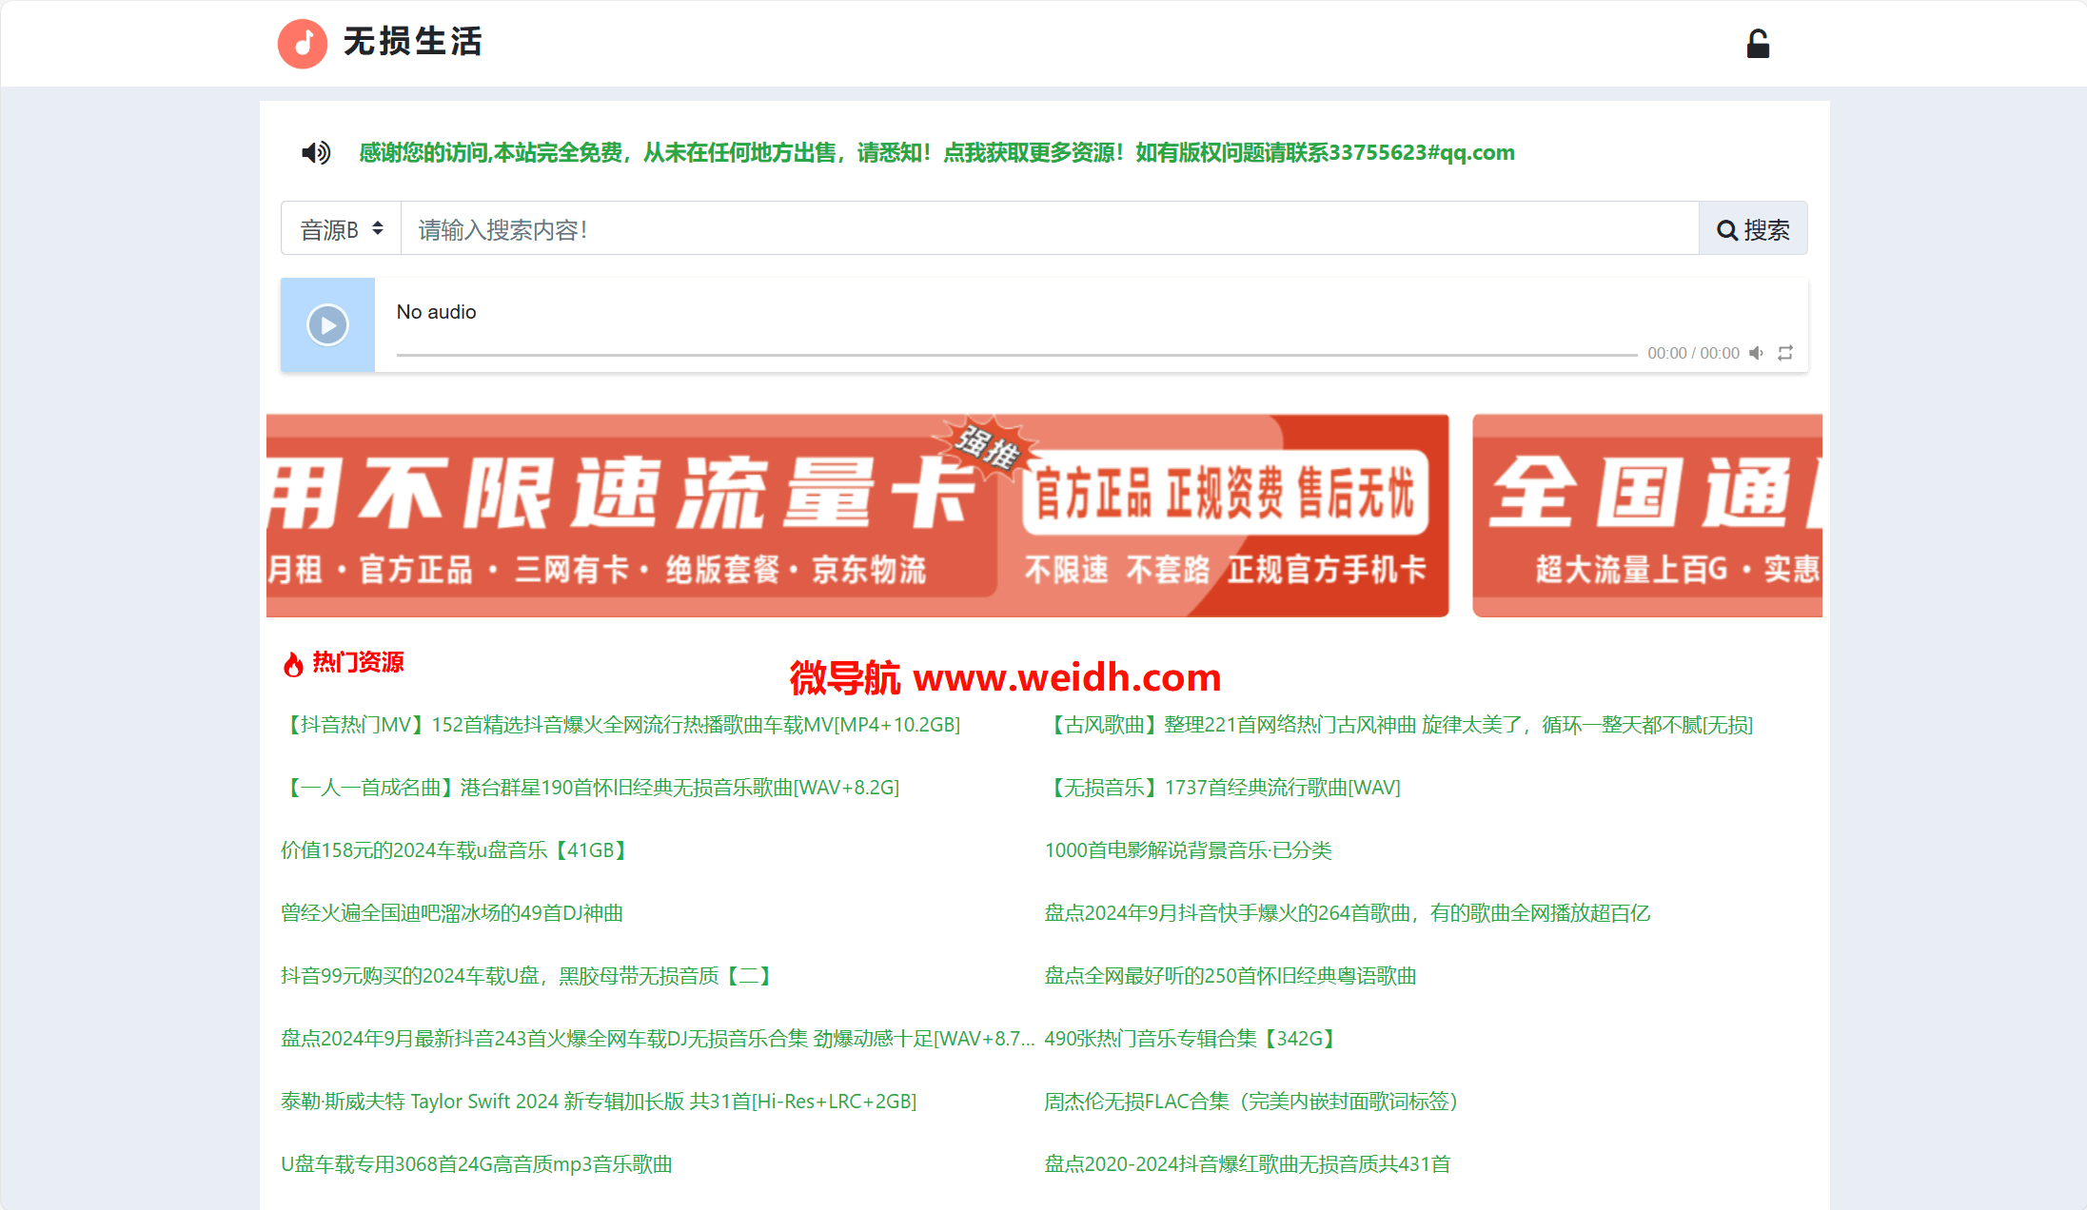Image resolution: width=2087 pixels, height=1210 pixels.
Task: Click the 全国通 banner ad on right
Action: pos(1647,516)
